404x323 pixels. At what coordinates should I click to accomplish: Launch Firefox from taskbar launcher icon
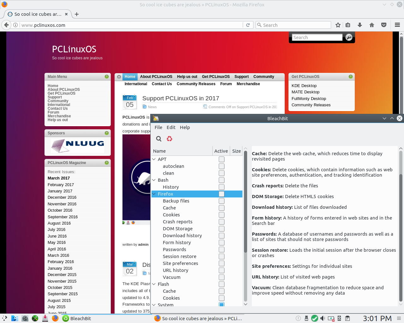(x=55, y=318)
